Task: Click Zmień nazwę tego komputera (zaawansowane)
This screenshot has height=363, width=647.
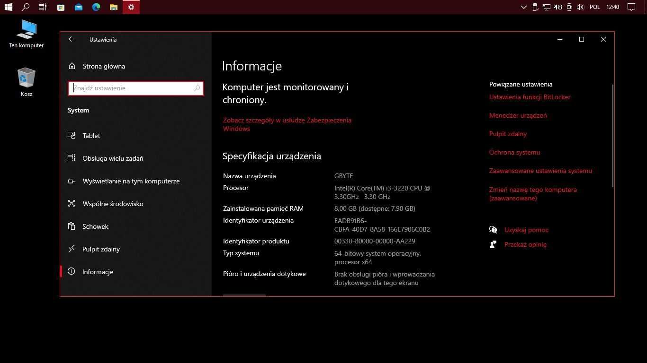Action: tap(533, 194)
